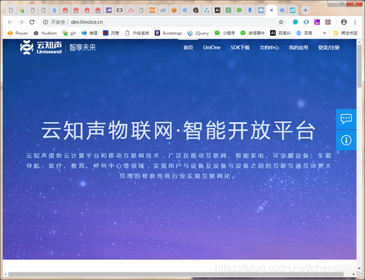The image size is (365, 280).
Task: Switch to the chain-link icon tab
Action: 119,11
